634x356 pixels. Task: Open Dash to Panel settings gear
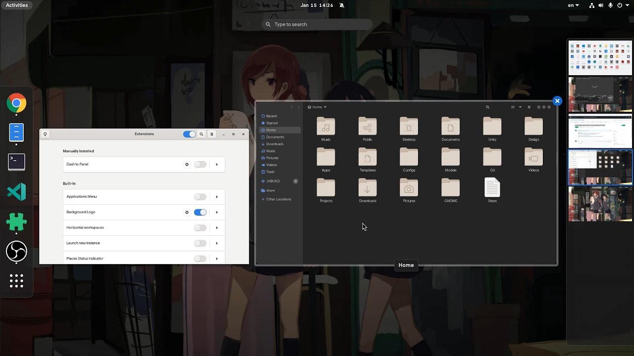(187, 164)
